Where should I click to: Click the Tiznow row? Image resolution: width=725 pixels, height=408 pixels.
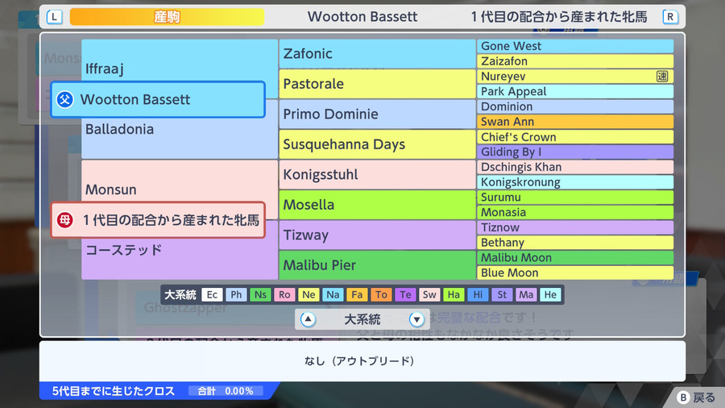pos(575,227)
